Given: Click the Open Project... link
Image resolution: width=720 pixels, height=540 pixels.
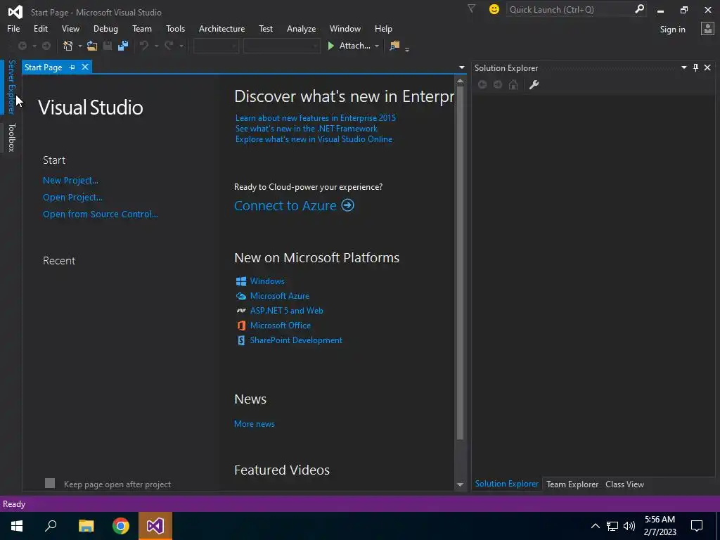Looking at the screenshot, I should [72, 198].
